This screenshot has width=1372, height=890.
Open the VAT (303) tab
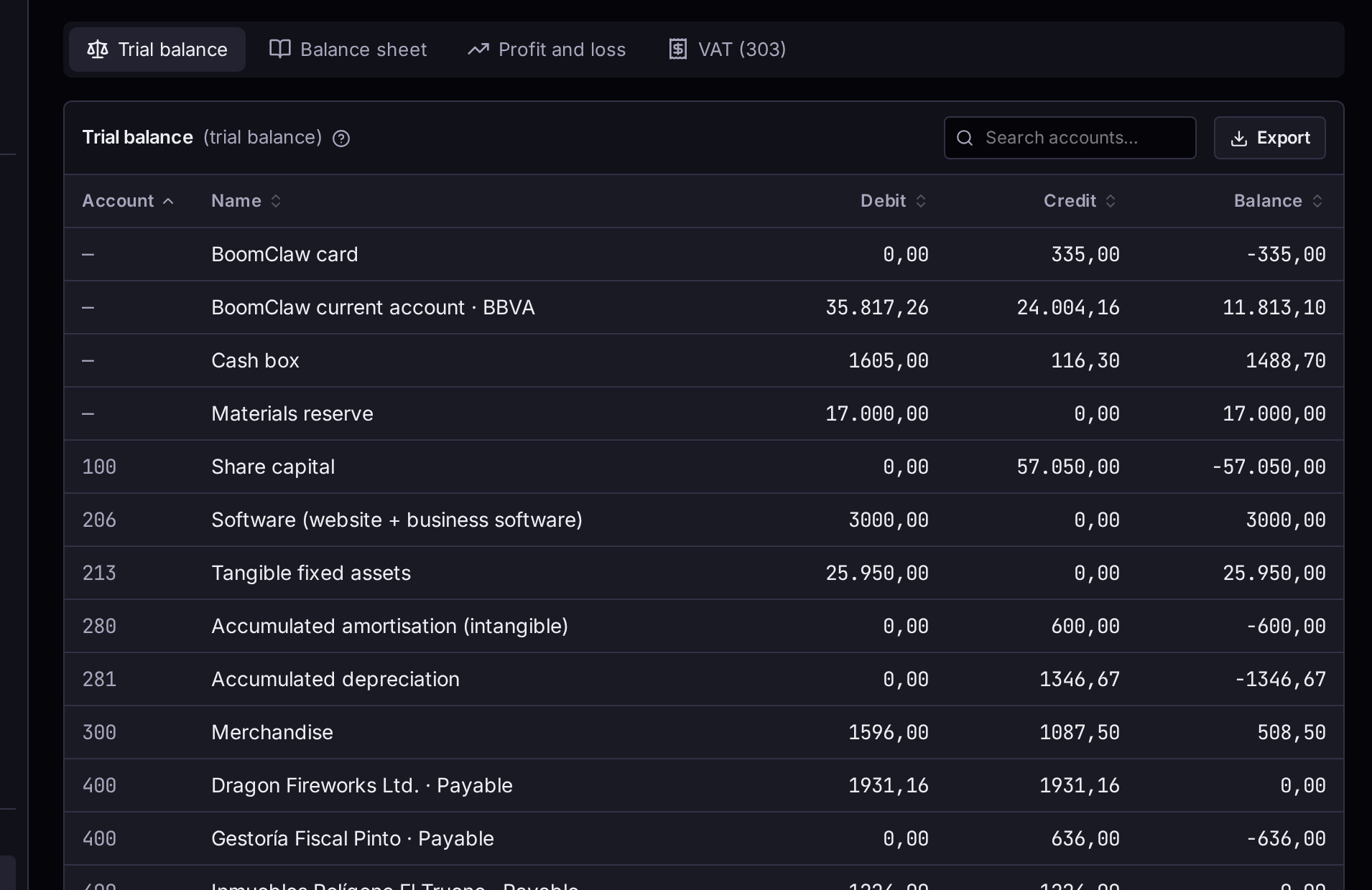(x=727, y=50)
